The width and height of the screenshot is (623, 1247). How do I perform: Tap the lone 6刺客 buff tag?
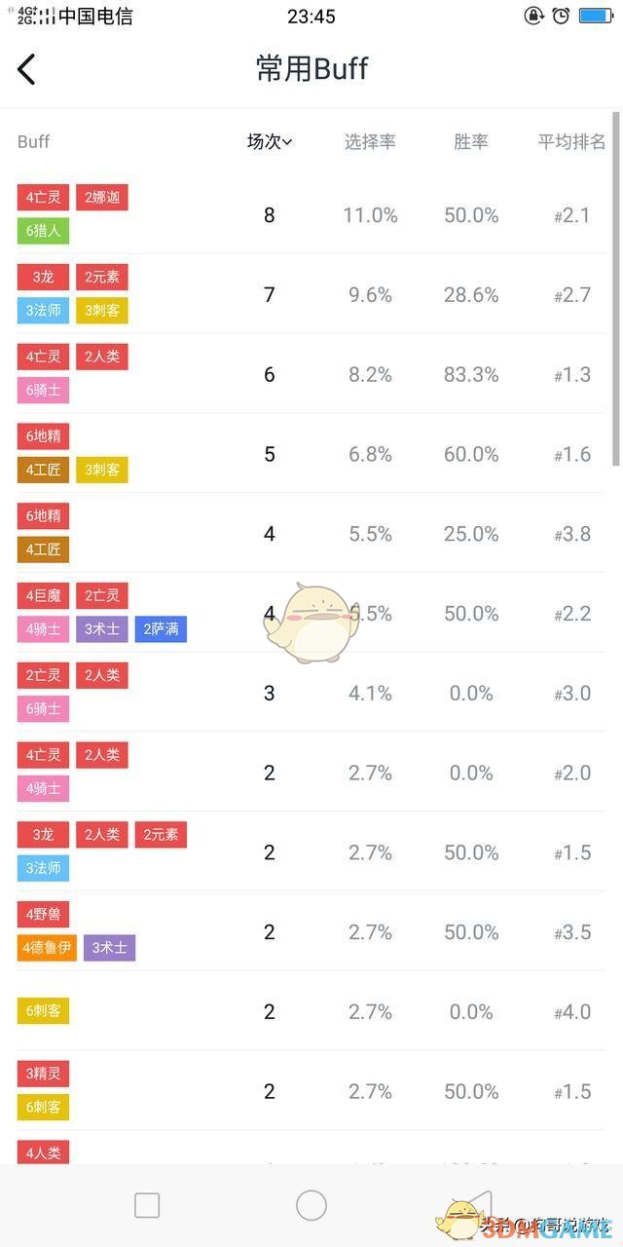43,1011
